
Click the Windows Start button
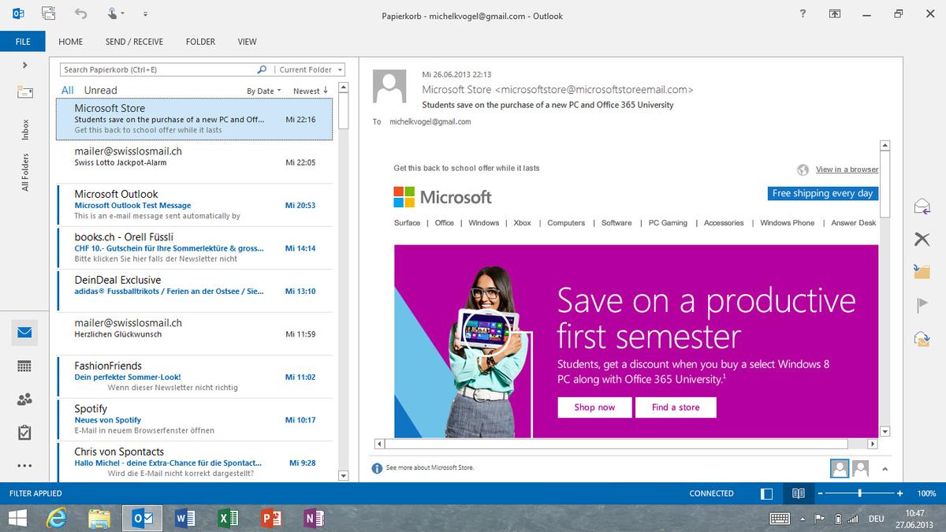pyautogui.click(x=17, y=518)
